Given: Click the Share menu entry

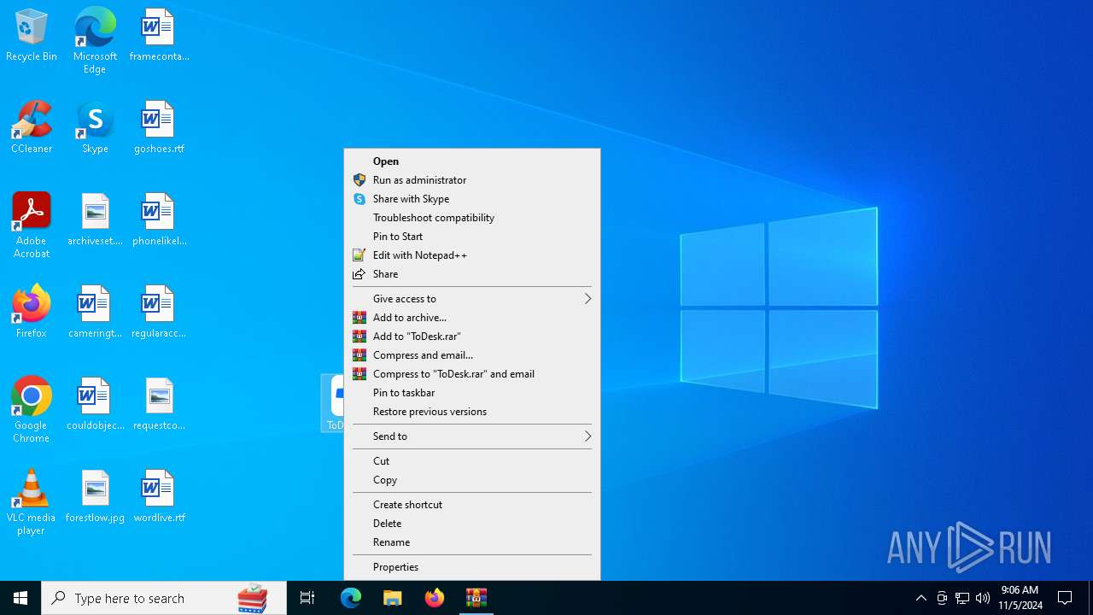Looking at the screenshot, I should pyautogui.click(x=472, y=274).
